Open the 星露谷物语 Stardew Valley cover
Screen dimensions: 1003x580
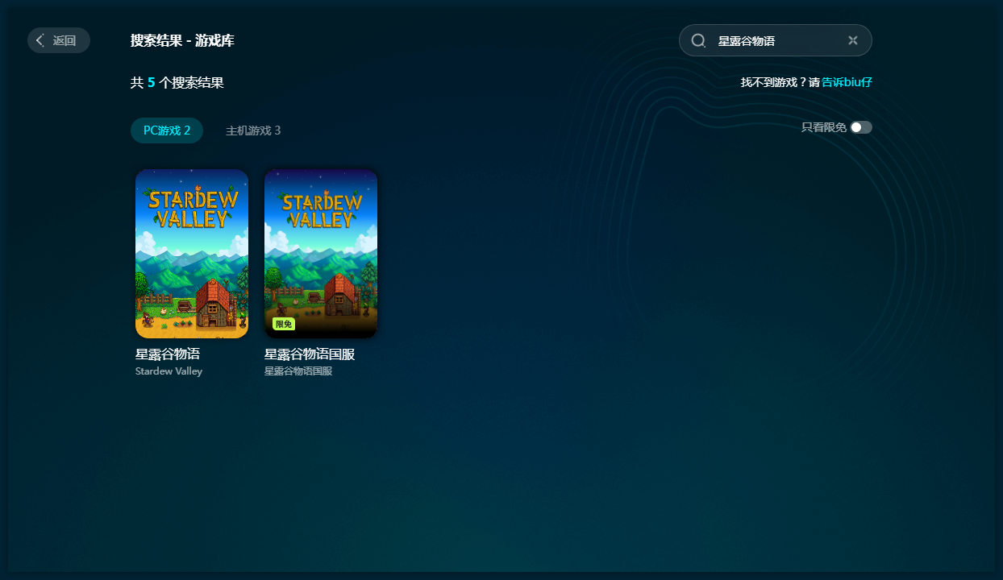coord(192,254)
